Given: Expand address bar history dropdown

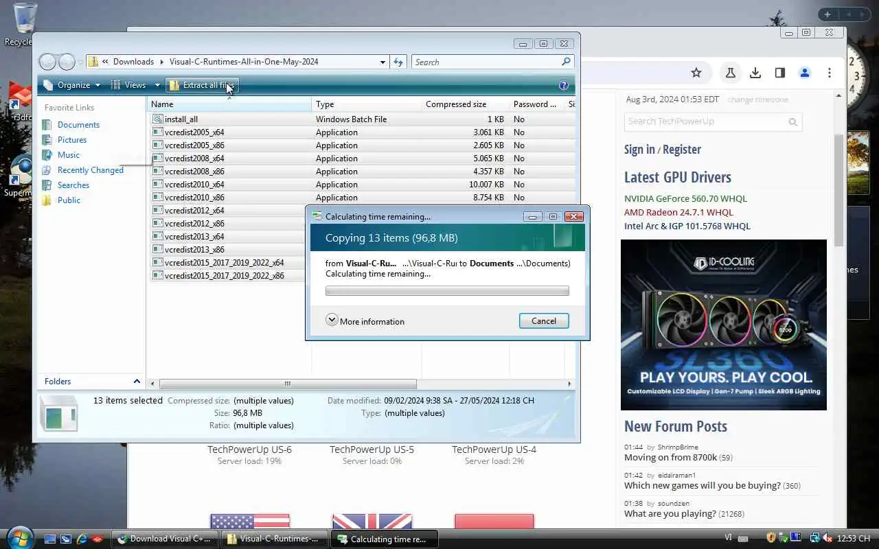Looking at the screenshot, I should tap(383, 62).
